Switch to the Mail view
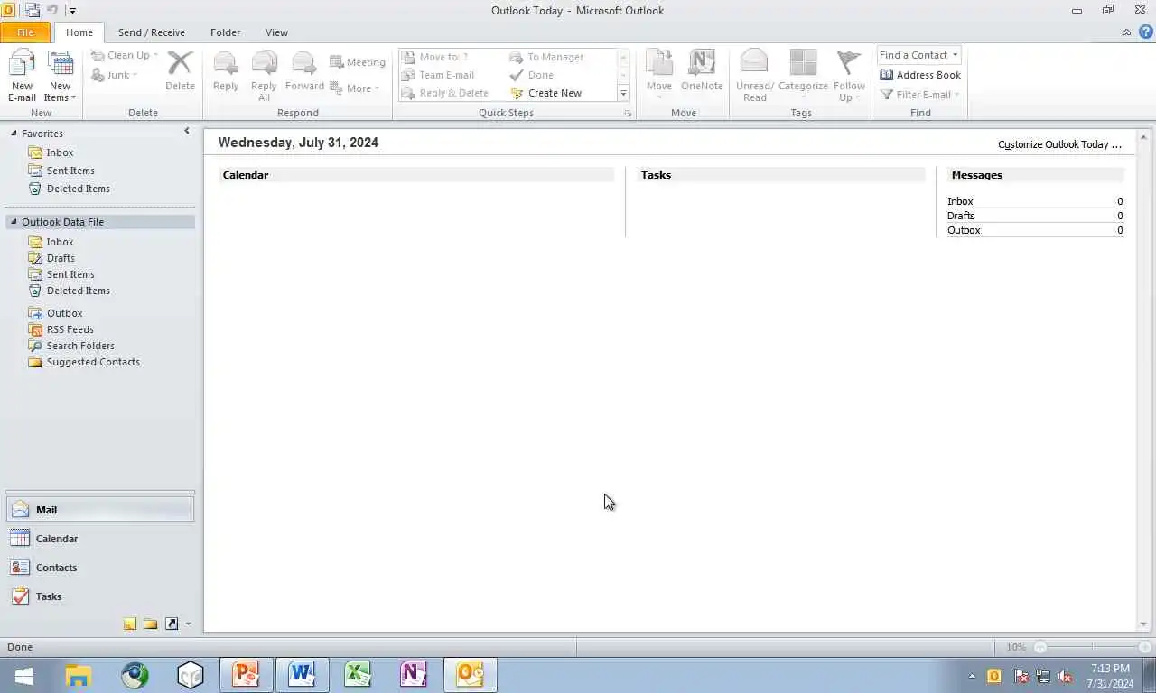 (x=99, y=510)
